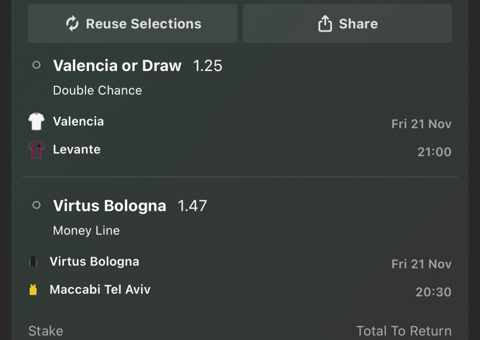Click the Total To Return label
This screenshot has width=480, height=340.
[403, 330]
